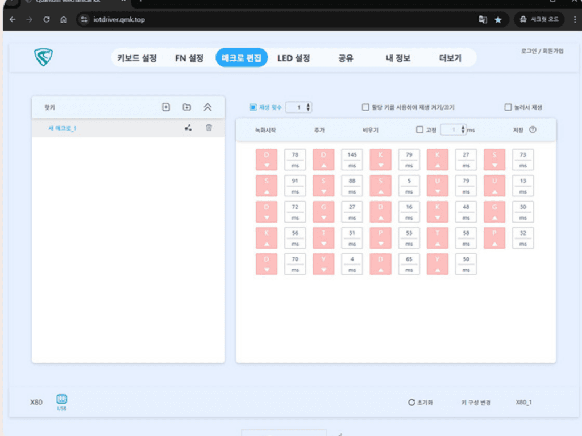Open the 로그인 / 회원가입 link

(x=542, y=51)
